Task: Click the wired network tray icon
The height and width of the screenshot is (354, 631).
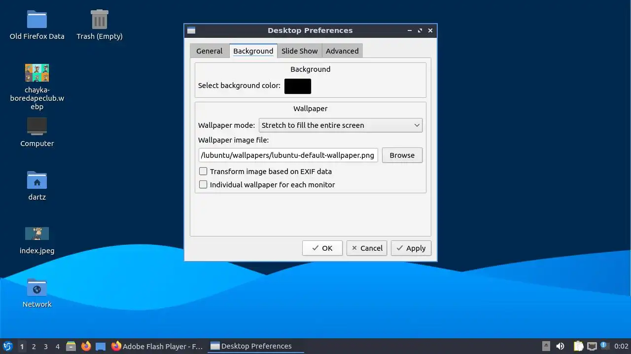Action: pos(592,346)
